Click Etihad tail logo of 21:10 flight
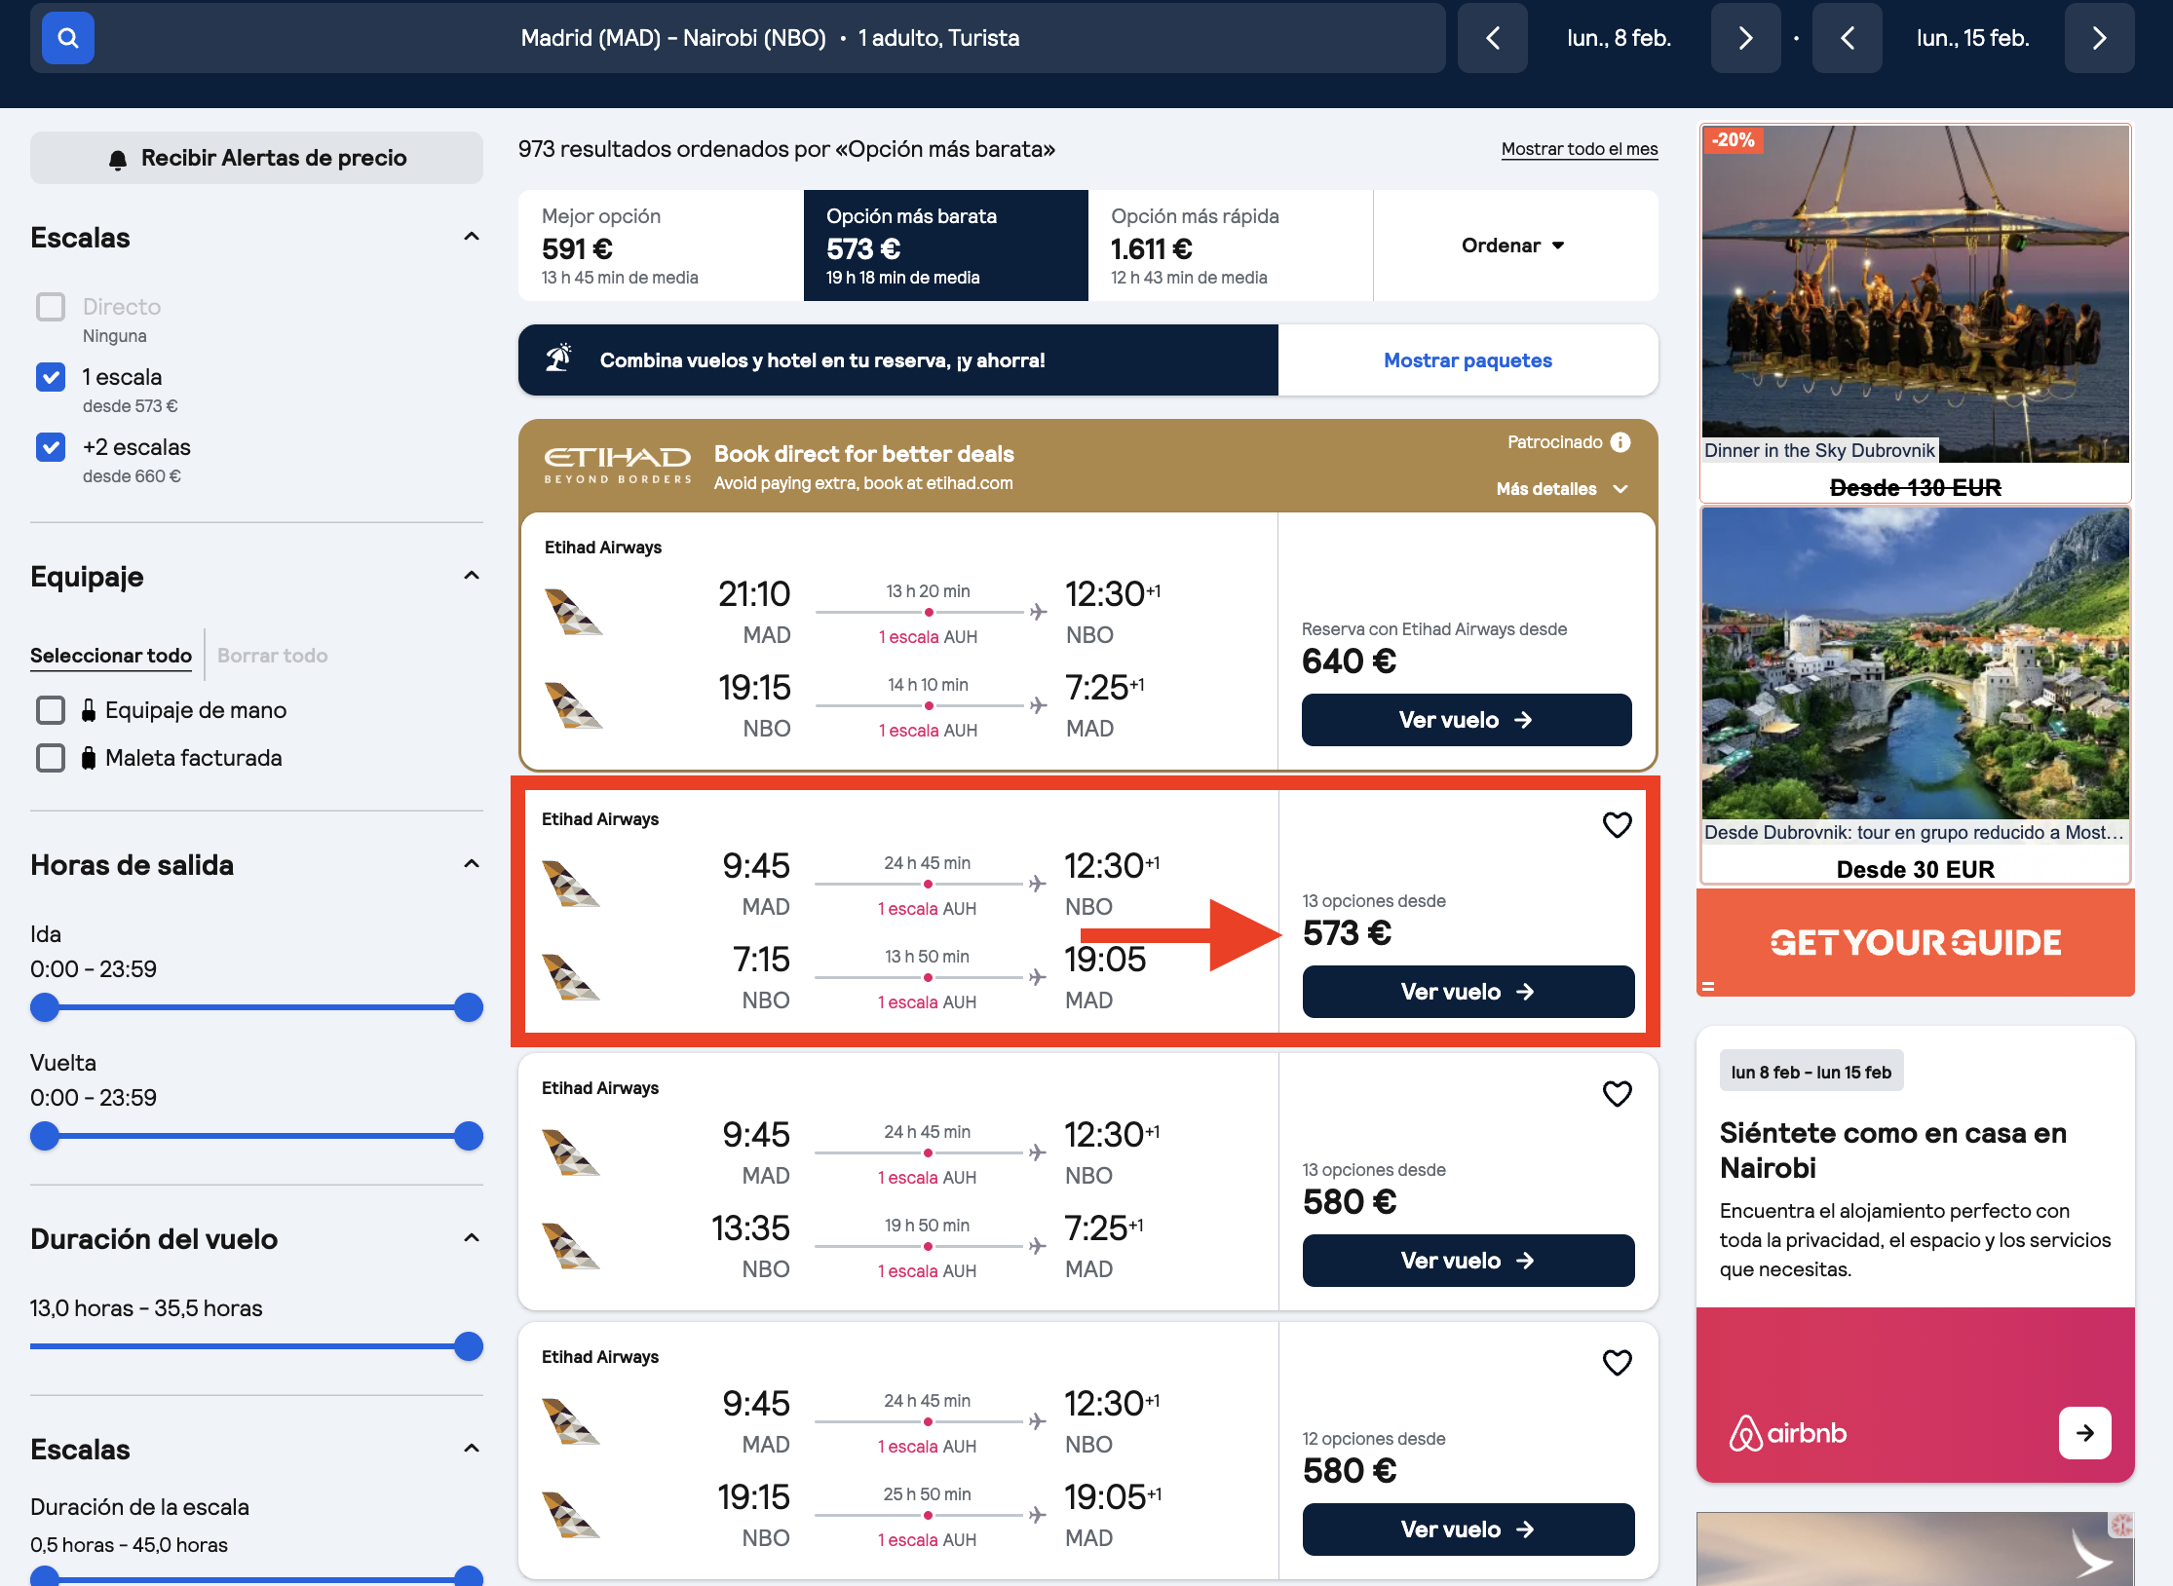This screenshot has height=1586, width=2173. pyautogui.click(x=573, y=613)
